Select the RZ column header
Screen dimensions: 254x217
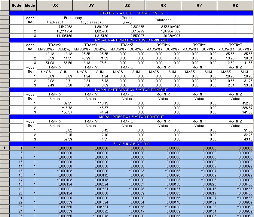click(x=235, y=5)
